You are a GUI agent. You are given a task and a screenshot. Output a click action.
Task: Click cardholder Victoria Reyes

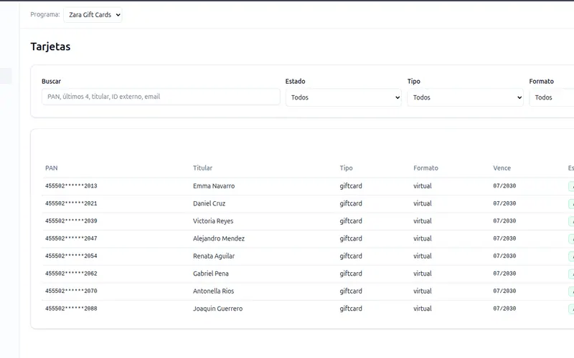click(x=213, y=221)
